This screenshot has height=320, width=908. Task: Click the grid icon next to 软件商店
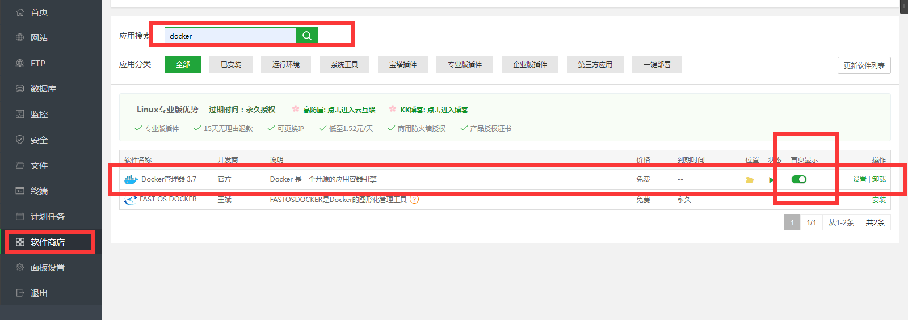pos(20,242)
